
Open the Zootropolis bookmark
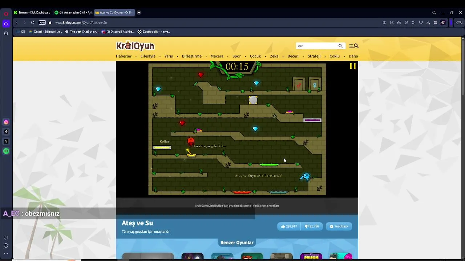154,32
